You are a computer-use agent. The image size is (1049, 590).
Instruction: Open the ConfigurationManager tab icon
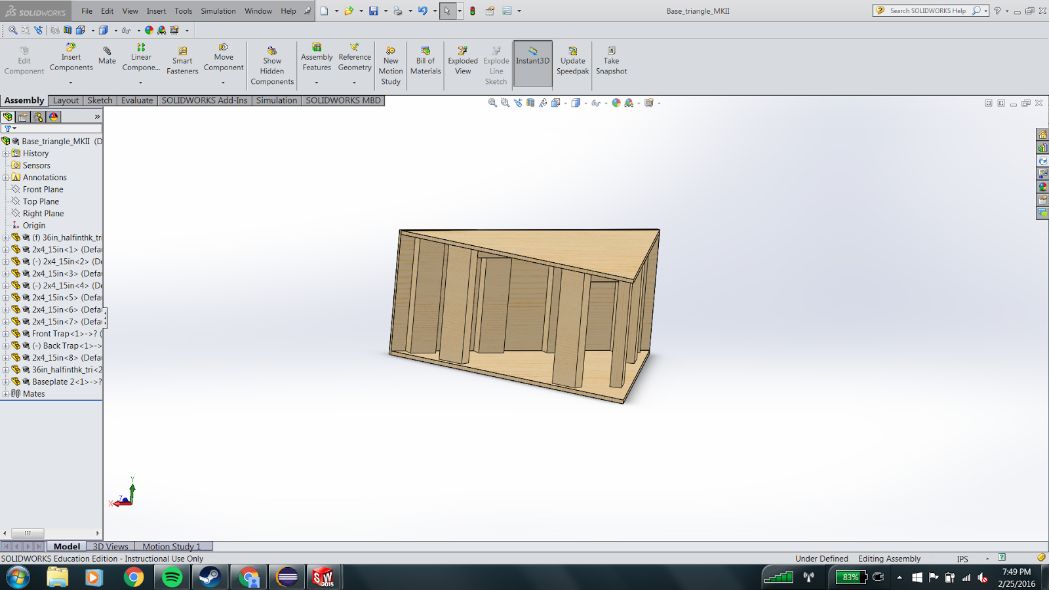click(38, 117)
